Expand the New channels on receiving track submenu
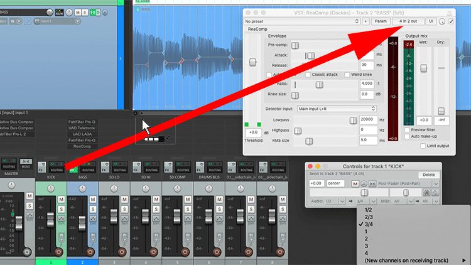 414,260
